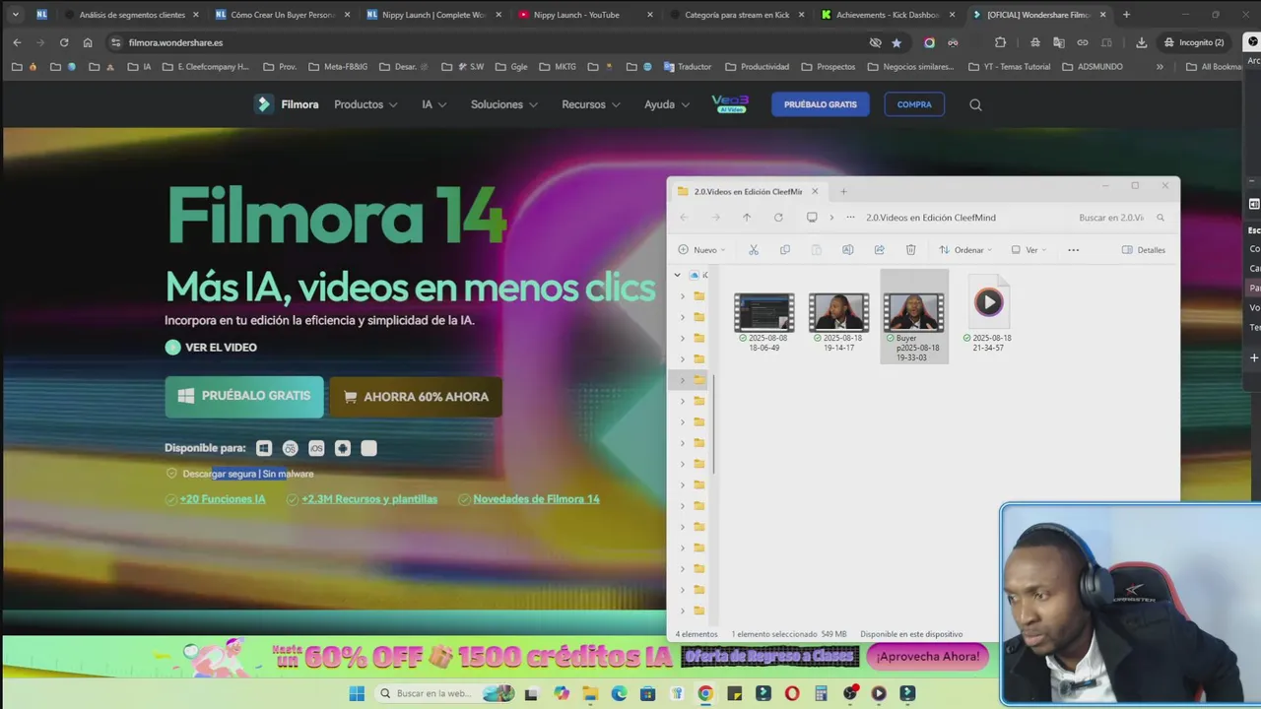The image size is (1261, 709).
Task: Open Opera browser from the taskbar
Action: pyautogui.click(x=792, y=693)
